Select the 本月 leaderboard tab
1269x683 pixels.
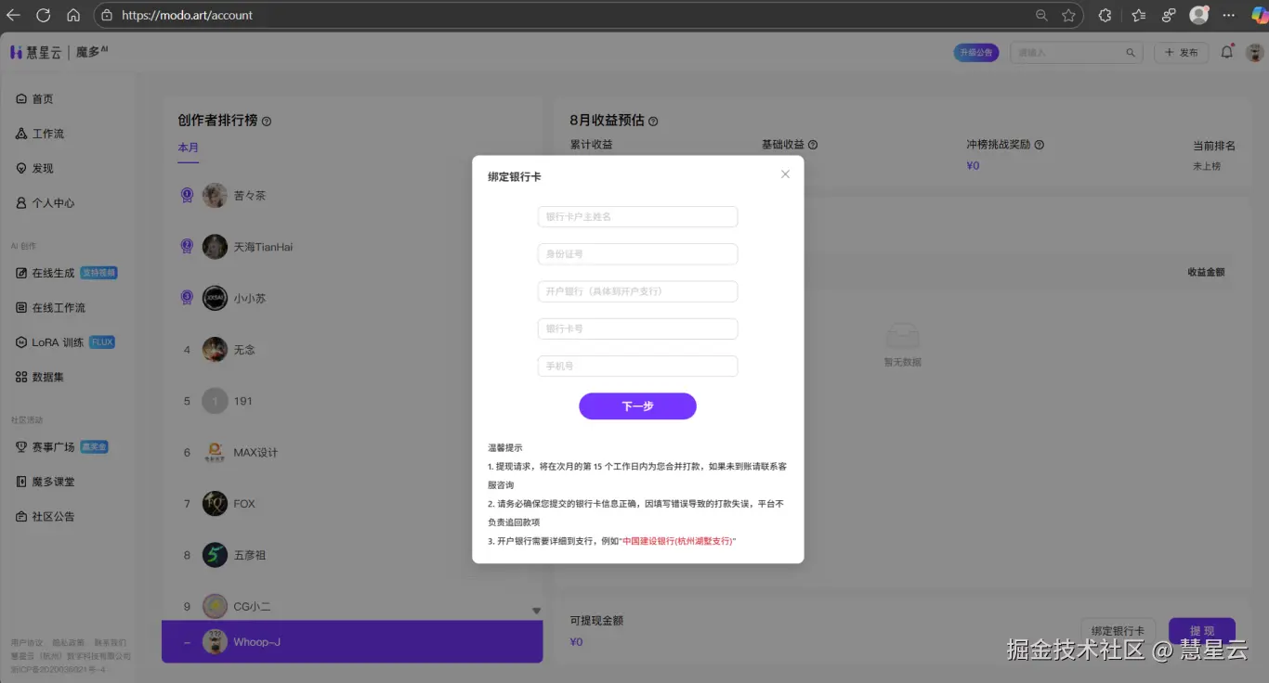coord(189,148)
